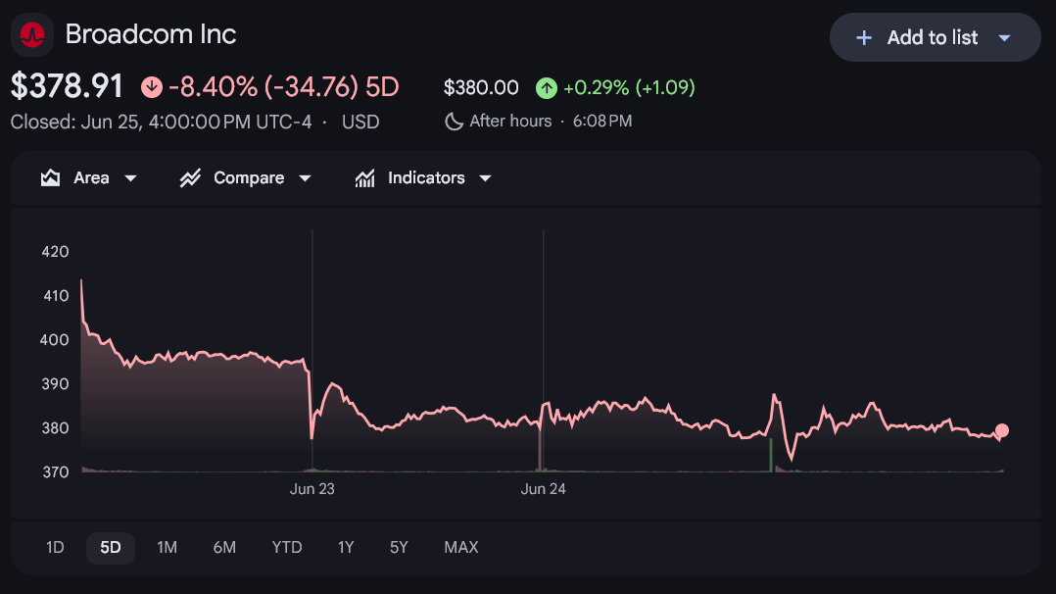This screenshot has width=1056, height=594.
Task: Click the $380.00 after-hours price
Action: [x=481, y=87]
